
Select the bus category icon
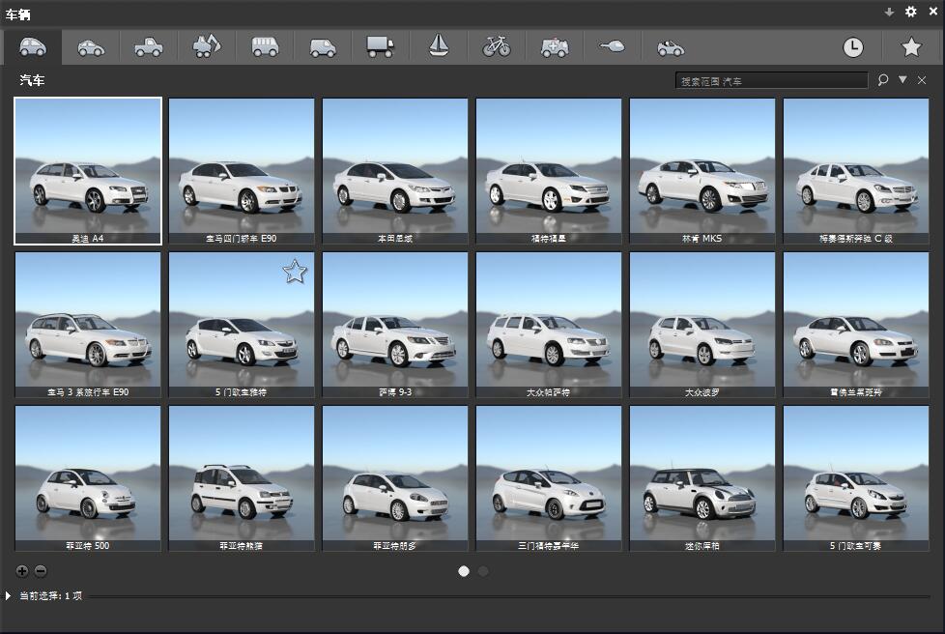(x=265, y=46)
